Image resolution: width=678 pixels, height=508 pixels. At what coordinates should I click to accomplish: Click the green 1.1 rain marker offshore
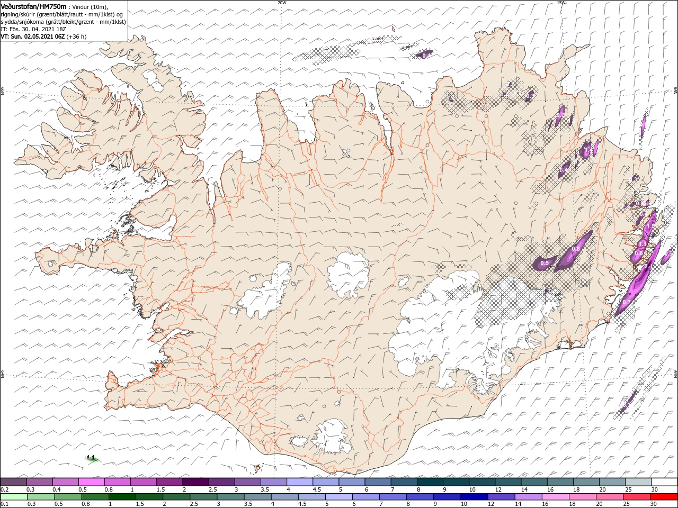tap(91, 458)
